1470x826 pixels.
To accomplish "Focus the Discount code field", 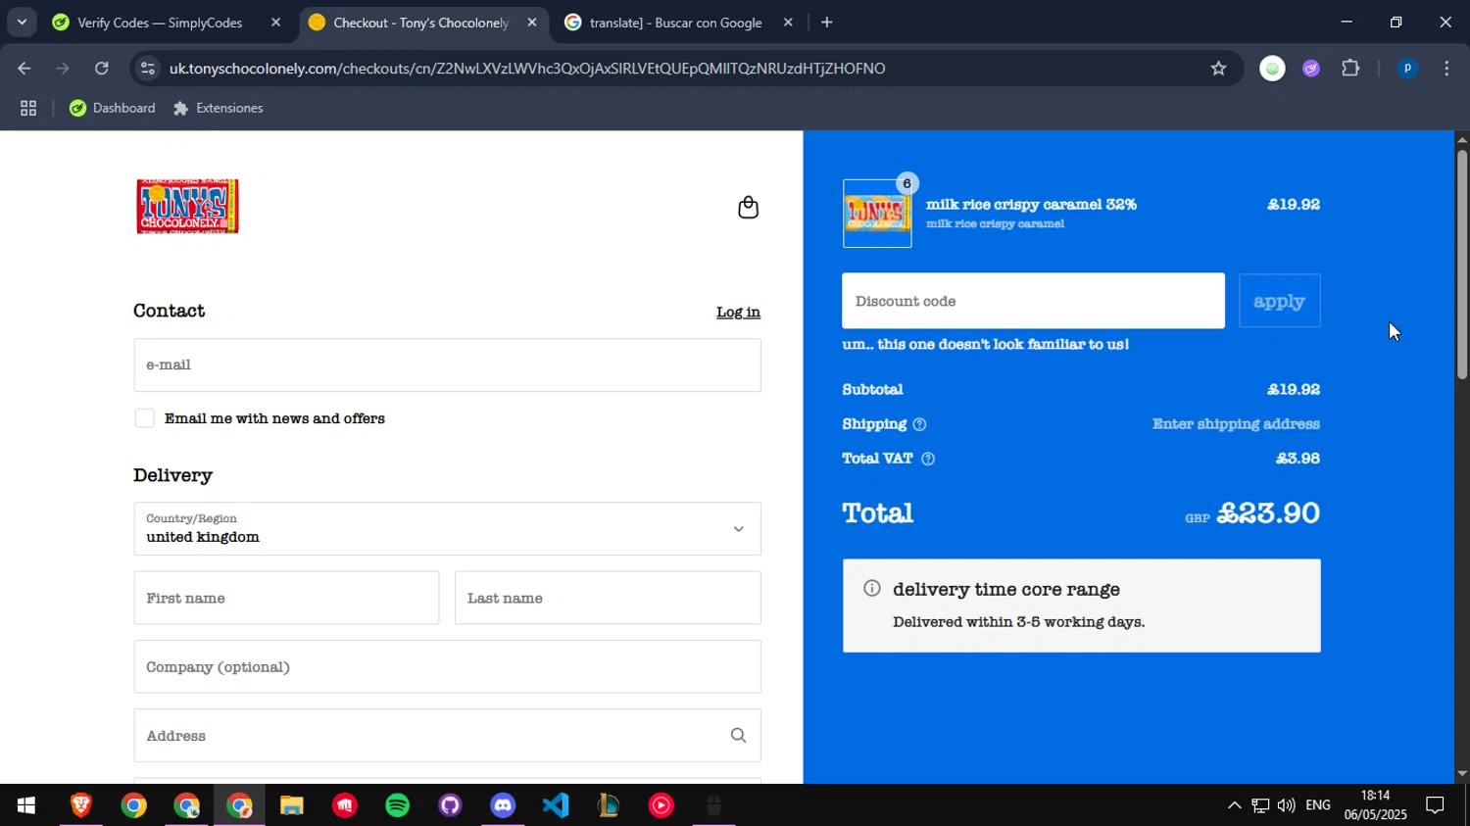I will 1033,301.
